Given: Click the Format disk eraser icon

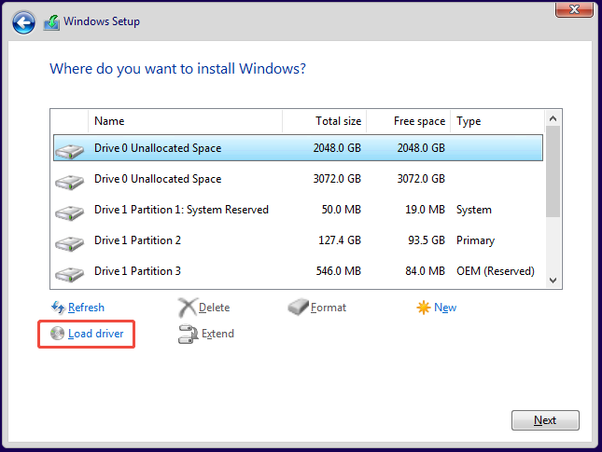Looking at the screenshot, I should [x=298, y=307].
